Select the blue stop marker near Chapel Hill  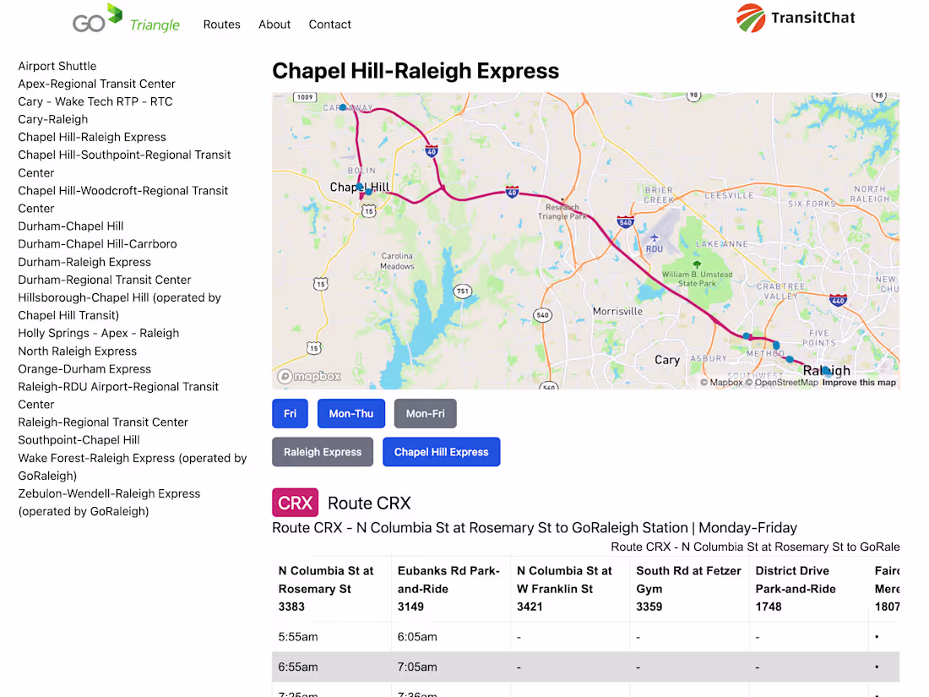point(361,187)
